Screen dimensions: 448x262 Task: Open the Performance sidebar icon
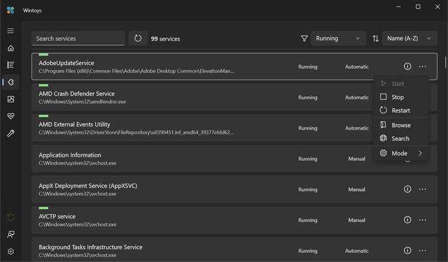tap(10, 99)
